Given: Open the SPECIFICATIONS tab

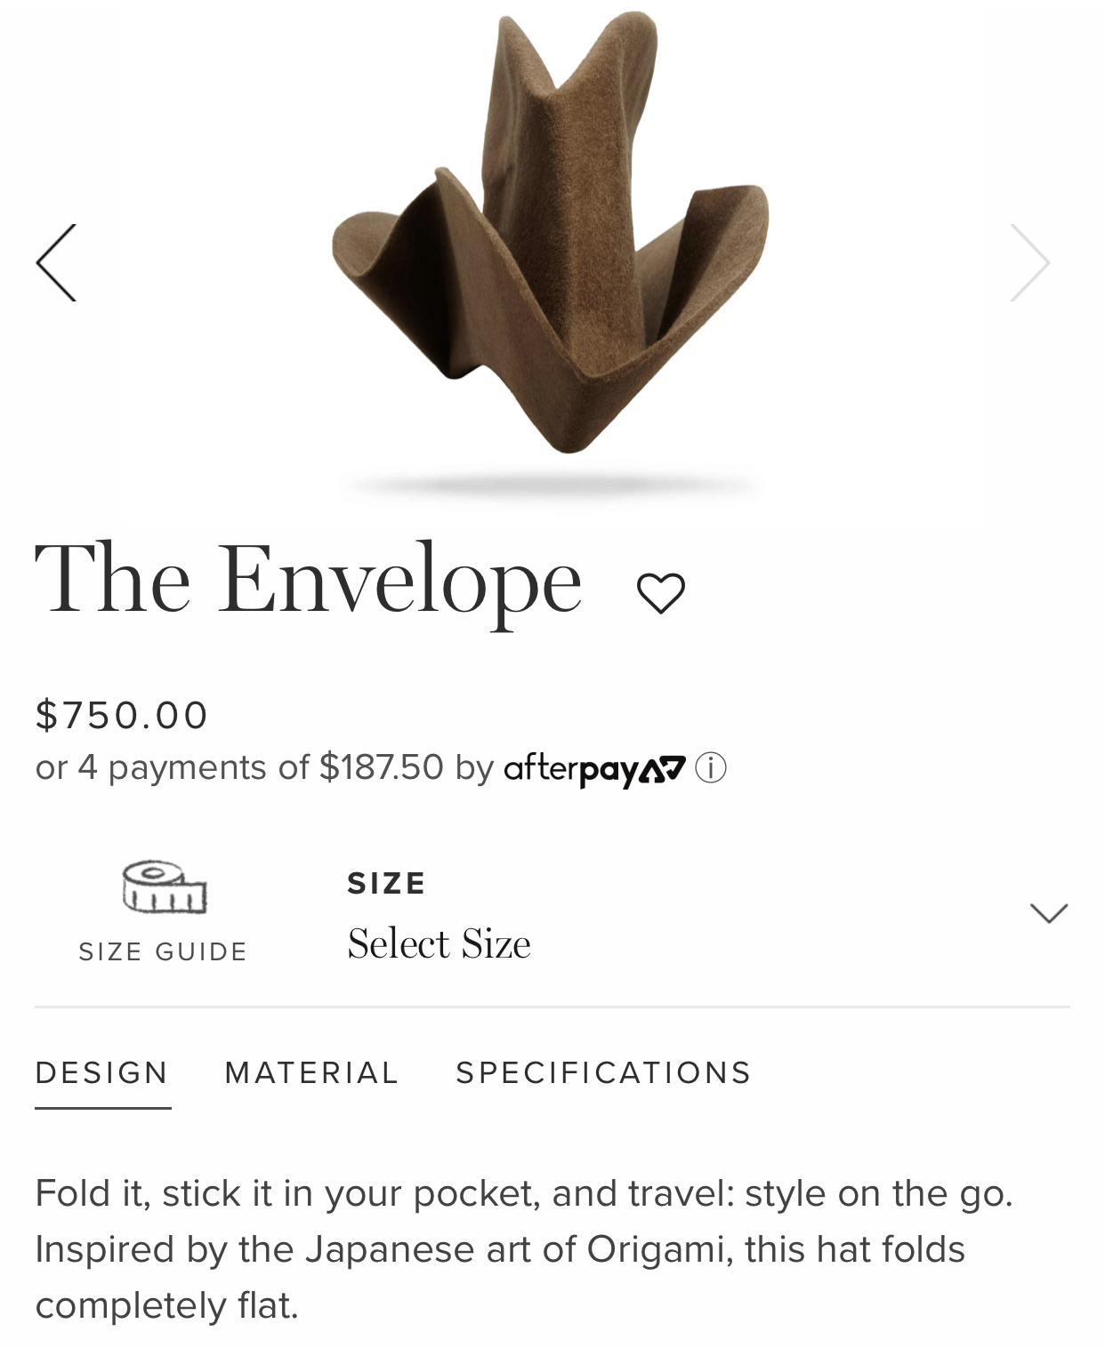Looking at the screenshot, I should click(604, 1072).
